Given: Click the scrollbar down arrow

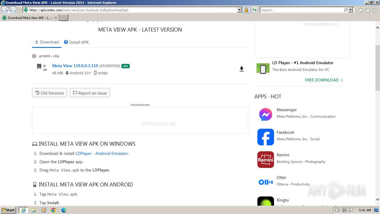Looking at the screenshot, I should pyautogui.click(x=378, y=199).
